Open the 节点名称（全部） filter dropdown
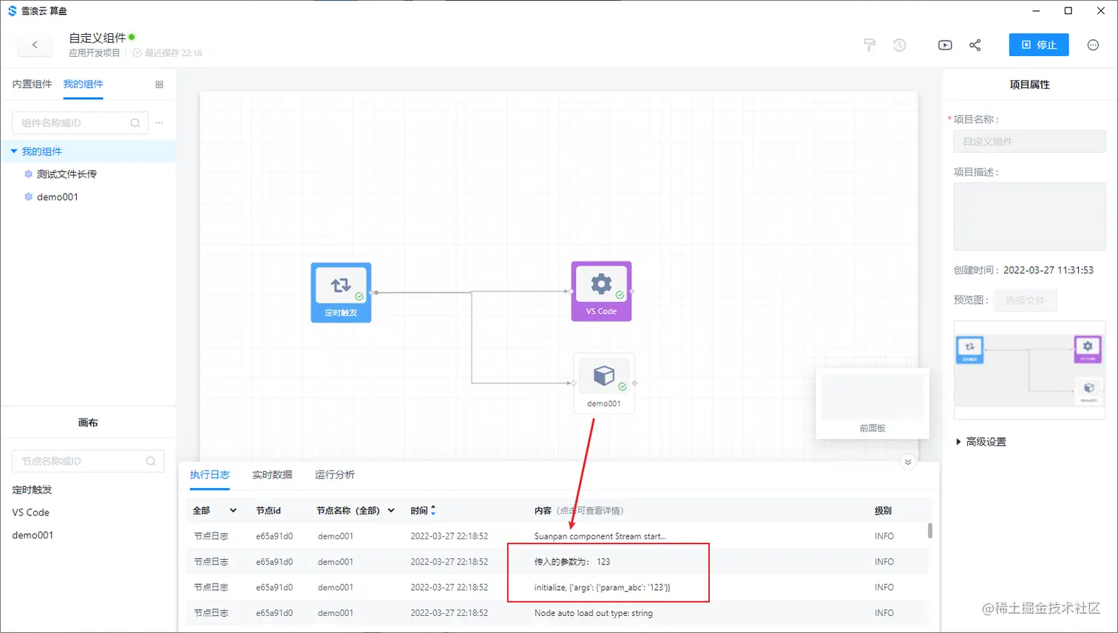1118x633 pixels. click(356, 510)
